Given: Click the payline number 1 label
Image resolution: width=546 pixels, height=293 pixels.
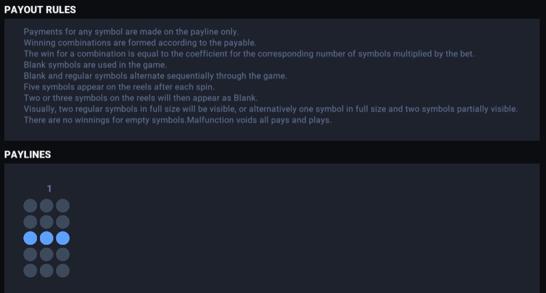Looking at the screenshot, I should pyautogui.click(x=49, y=189).
